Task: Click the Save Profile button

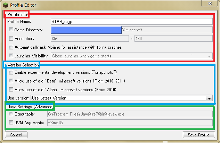Action: click(x=199, y=135)
